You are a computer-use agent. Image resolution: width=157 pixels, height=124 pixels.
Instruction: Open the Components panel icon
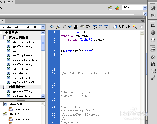pos(153,57)
